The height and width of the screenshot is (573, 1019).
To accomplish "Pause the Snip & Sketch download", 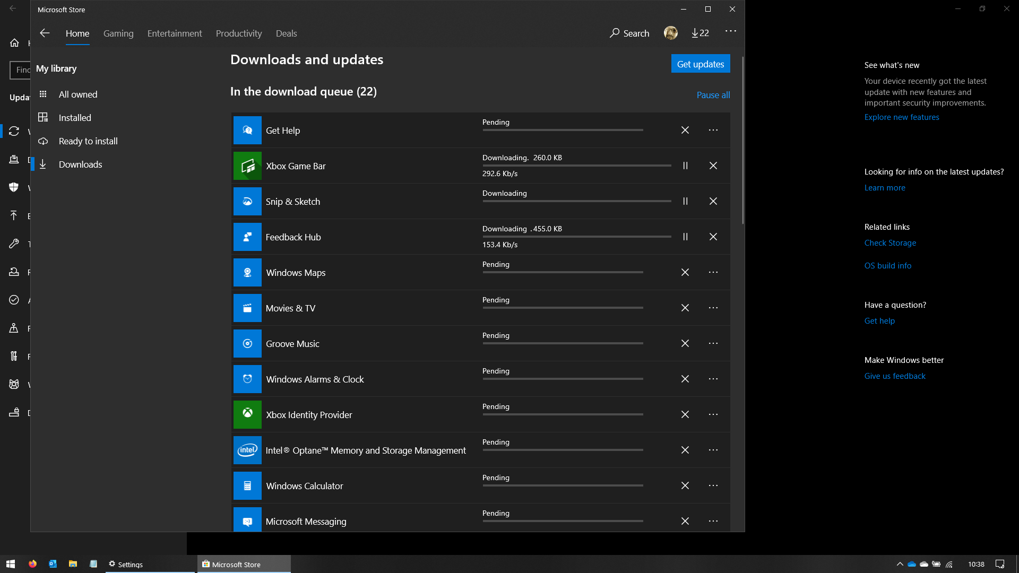I will [685, 201].
